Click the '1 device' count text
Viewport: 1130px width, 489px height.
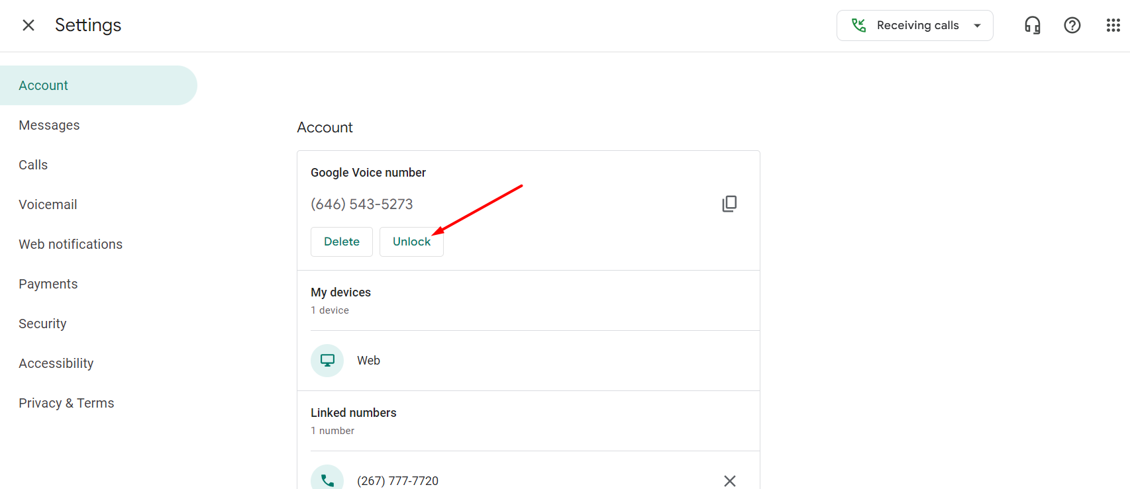[330, 310]
